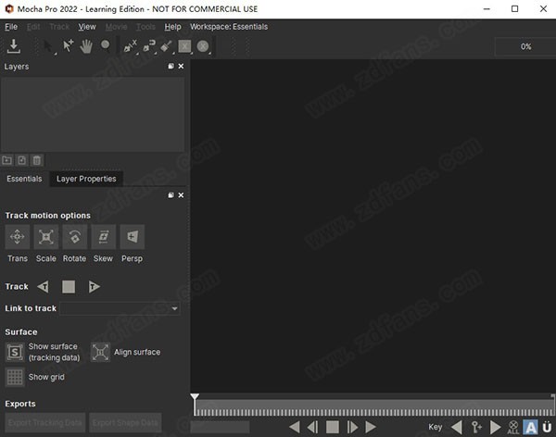Click the Save project download icon
This screenshot has width=556, height=437.
click(14, 46)
